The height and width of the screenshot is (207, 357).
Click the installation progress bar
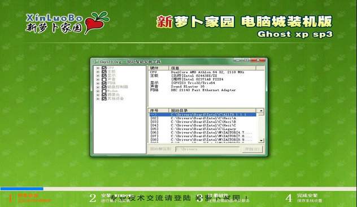click(x=178, y=188)
